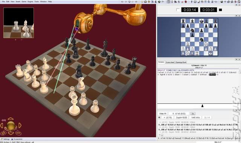Open the Game menu
This screenshot has width=241, height=143.
pyautogui.click(x=24, y=2)
